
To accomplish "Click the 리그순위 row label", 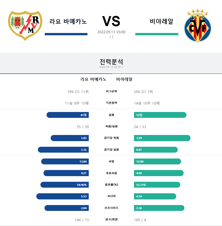I will (x=111, y=91).
